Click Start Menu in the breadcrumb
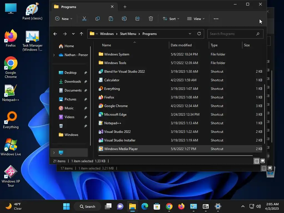Image resolution: width=284 pixels, height=213 pixels. (128, 34)
